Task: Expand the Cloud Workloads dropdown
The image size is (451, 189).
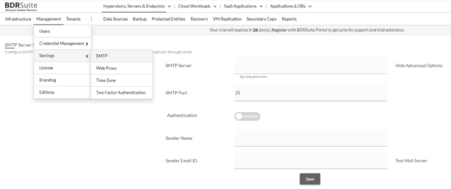Action: [197, 6]
